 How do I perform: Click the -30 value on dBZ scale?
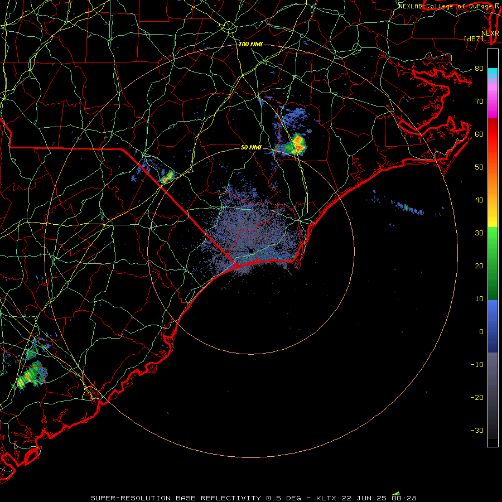click(477, 430)
